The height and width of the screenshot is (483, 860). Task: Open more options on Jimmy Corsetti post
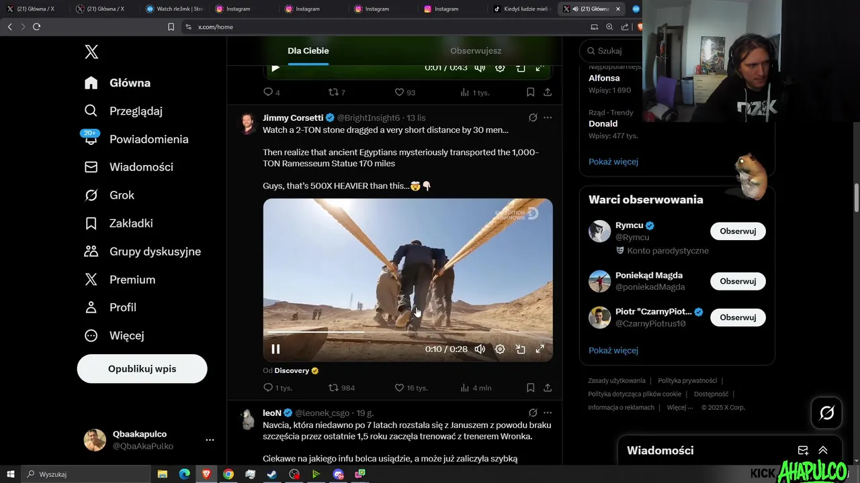click(x=548, y=118)
